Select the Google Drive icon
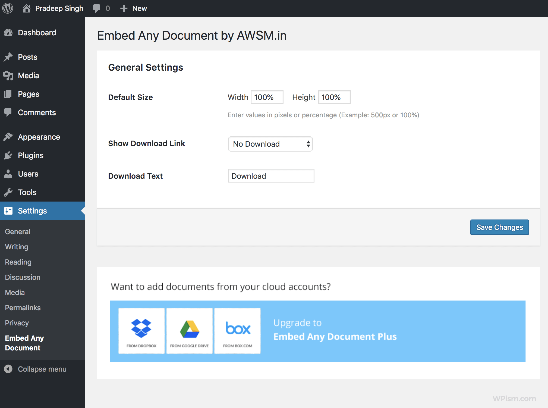 click(189, 329)
